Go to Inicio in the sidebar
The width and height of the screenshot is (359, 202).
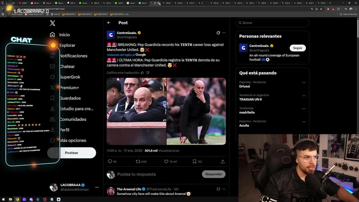[x=59, y=35]
